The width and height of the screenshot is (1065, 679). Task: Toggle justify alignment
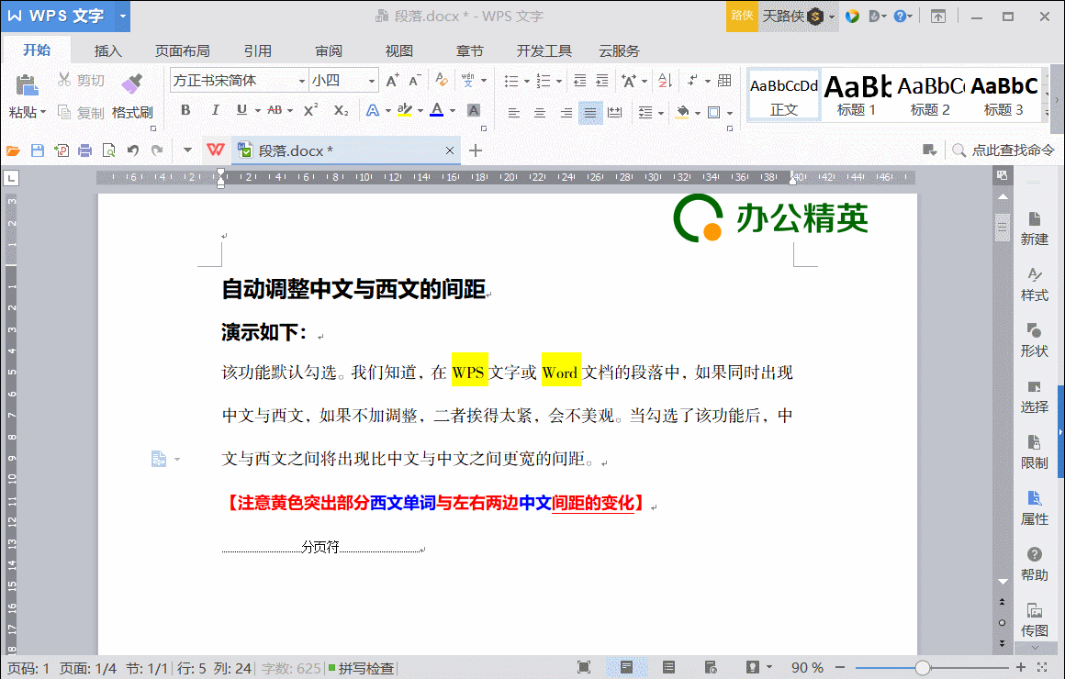[x=590, y=112]
